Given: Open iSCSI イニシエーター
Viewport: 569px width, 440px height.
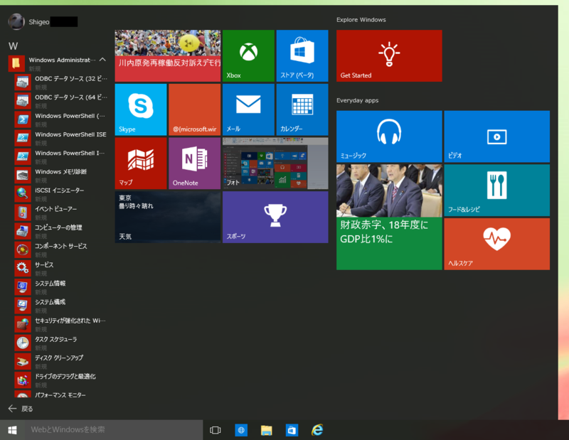Looking at the screenshot, I should 61,194.
